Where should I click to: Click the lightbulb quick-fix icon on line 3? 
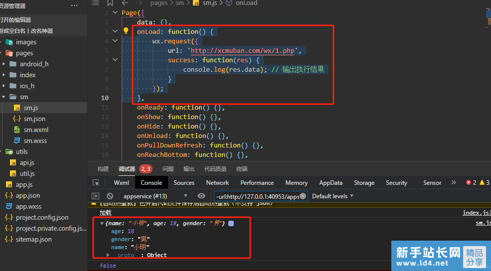click(x=126, y=31)
